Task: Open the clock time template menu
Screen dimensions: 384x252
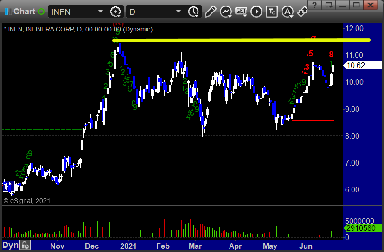Action: coord(194,12)
